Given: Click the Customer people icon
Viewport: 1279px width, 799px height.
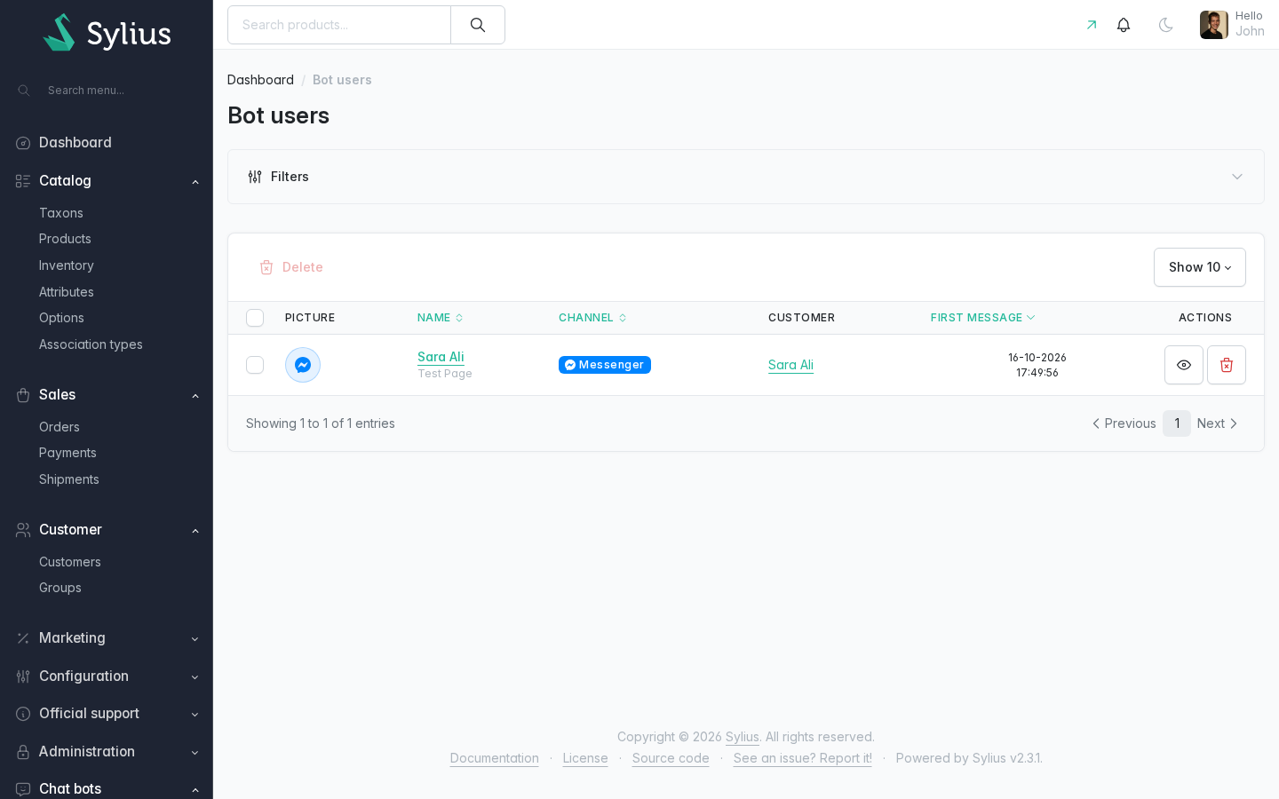Looking at the screenshot, I should click(x=23, y=530).
